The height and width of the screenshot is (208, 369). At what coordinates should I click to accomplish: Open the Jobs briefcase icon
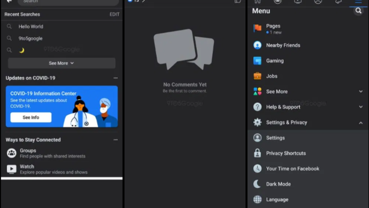tap(257, 76)
